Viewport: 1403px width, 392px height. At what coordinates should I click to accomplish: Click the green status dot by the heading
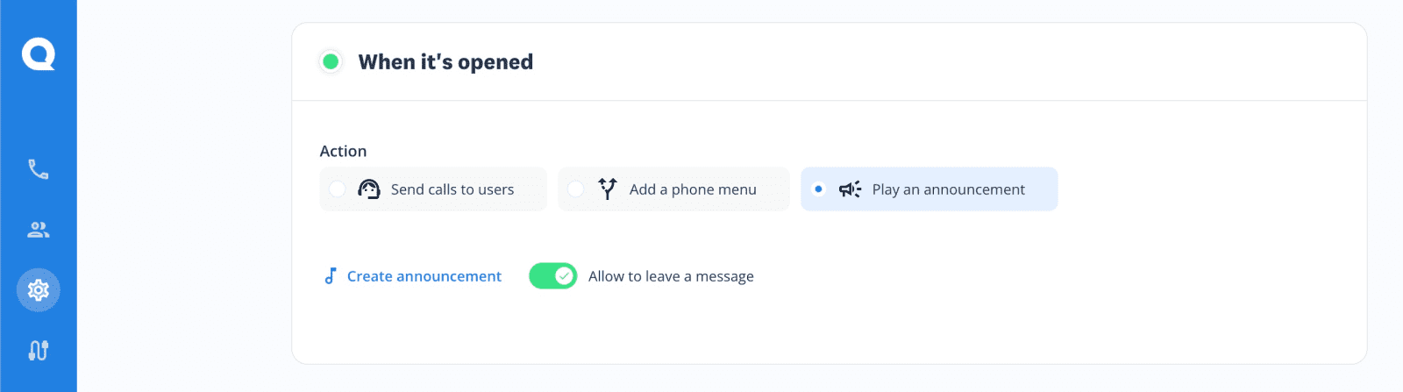point(331,61)
